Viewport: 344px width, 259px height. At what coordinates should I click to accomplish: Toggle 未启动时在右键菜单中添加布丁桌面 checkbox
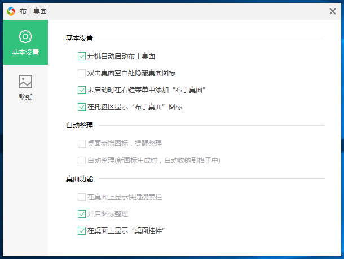[x=82, y=90]
